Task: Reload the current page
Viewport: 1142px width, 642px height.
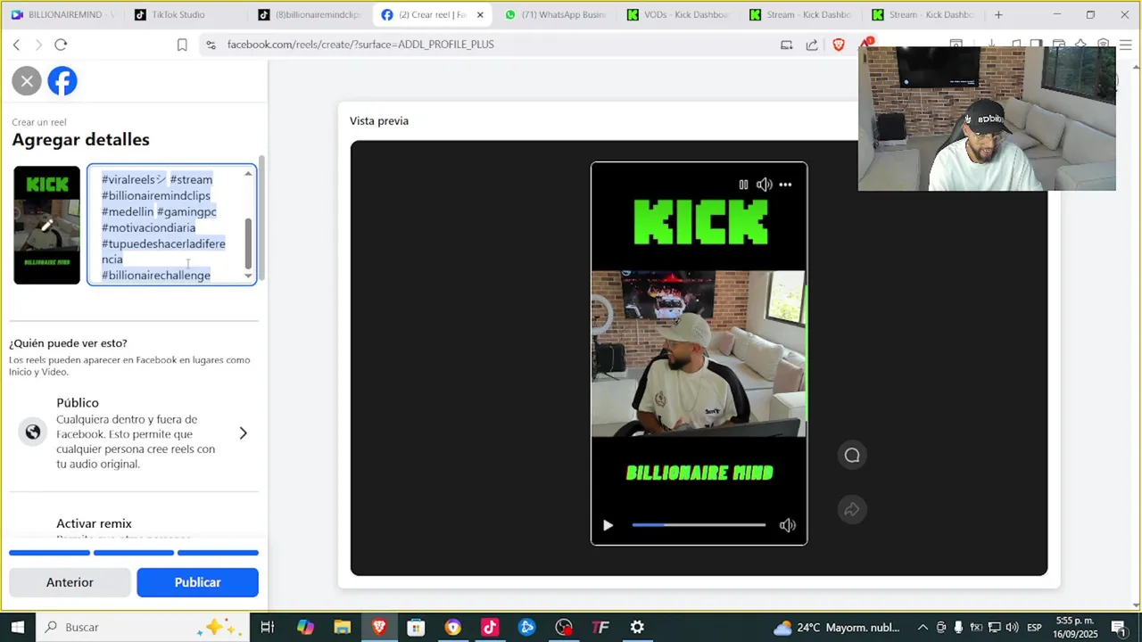Action: pos(61,45)
